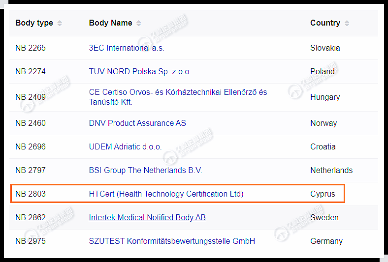388x262 pixels.
Task: Click the Germany country cell
Action: (x=326, y=241)
